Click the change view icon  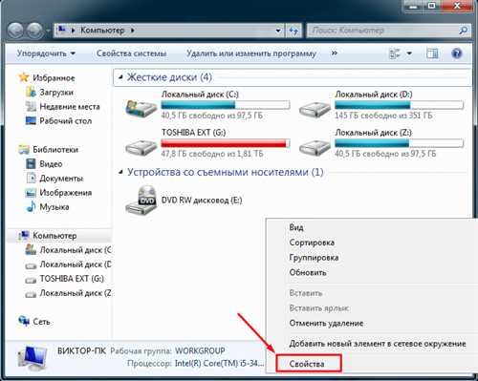[395, 53]
